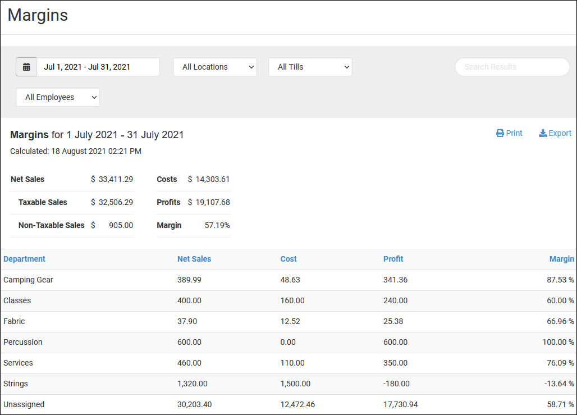
Task: Select the Camping Gear department row
Action: 28,280
